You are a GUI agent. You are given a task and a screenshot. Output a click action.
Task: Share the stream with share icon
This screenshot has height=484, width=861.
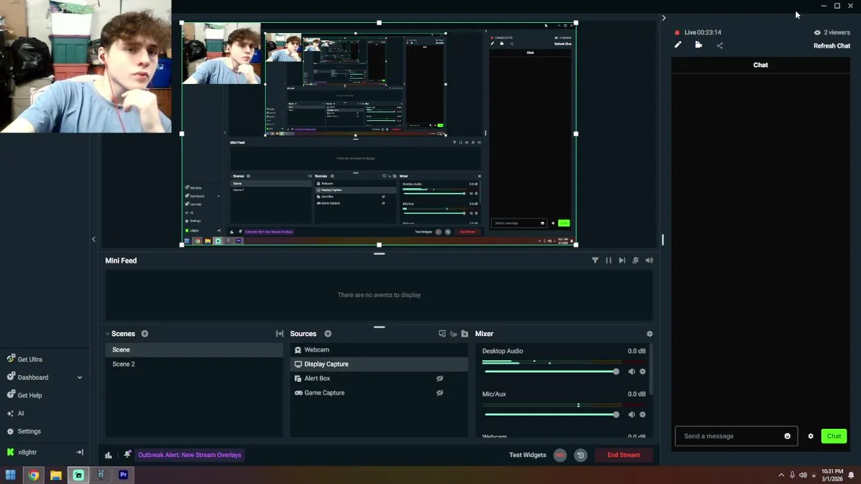tap(720, 46)
